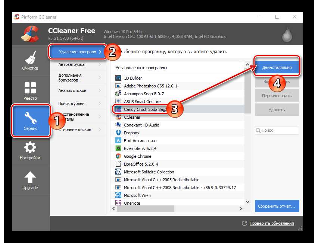Viewport: 315px width, 243px height.
Task: Select the Microsoft Solitaire Collection icon
Action: point(118,172)
